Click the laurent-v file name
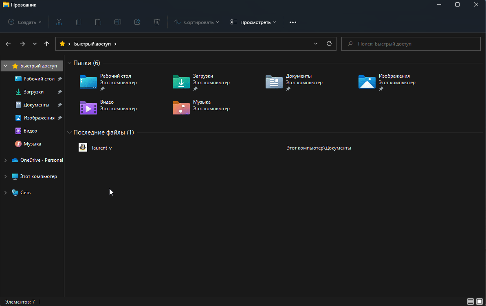The width and height of the screenshot is (486, 306). [x=102, y=148]
